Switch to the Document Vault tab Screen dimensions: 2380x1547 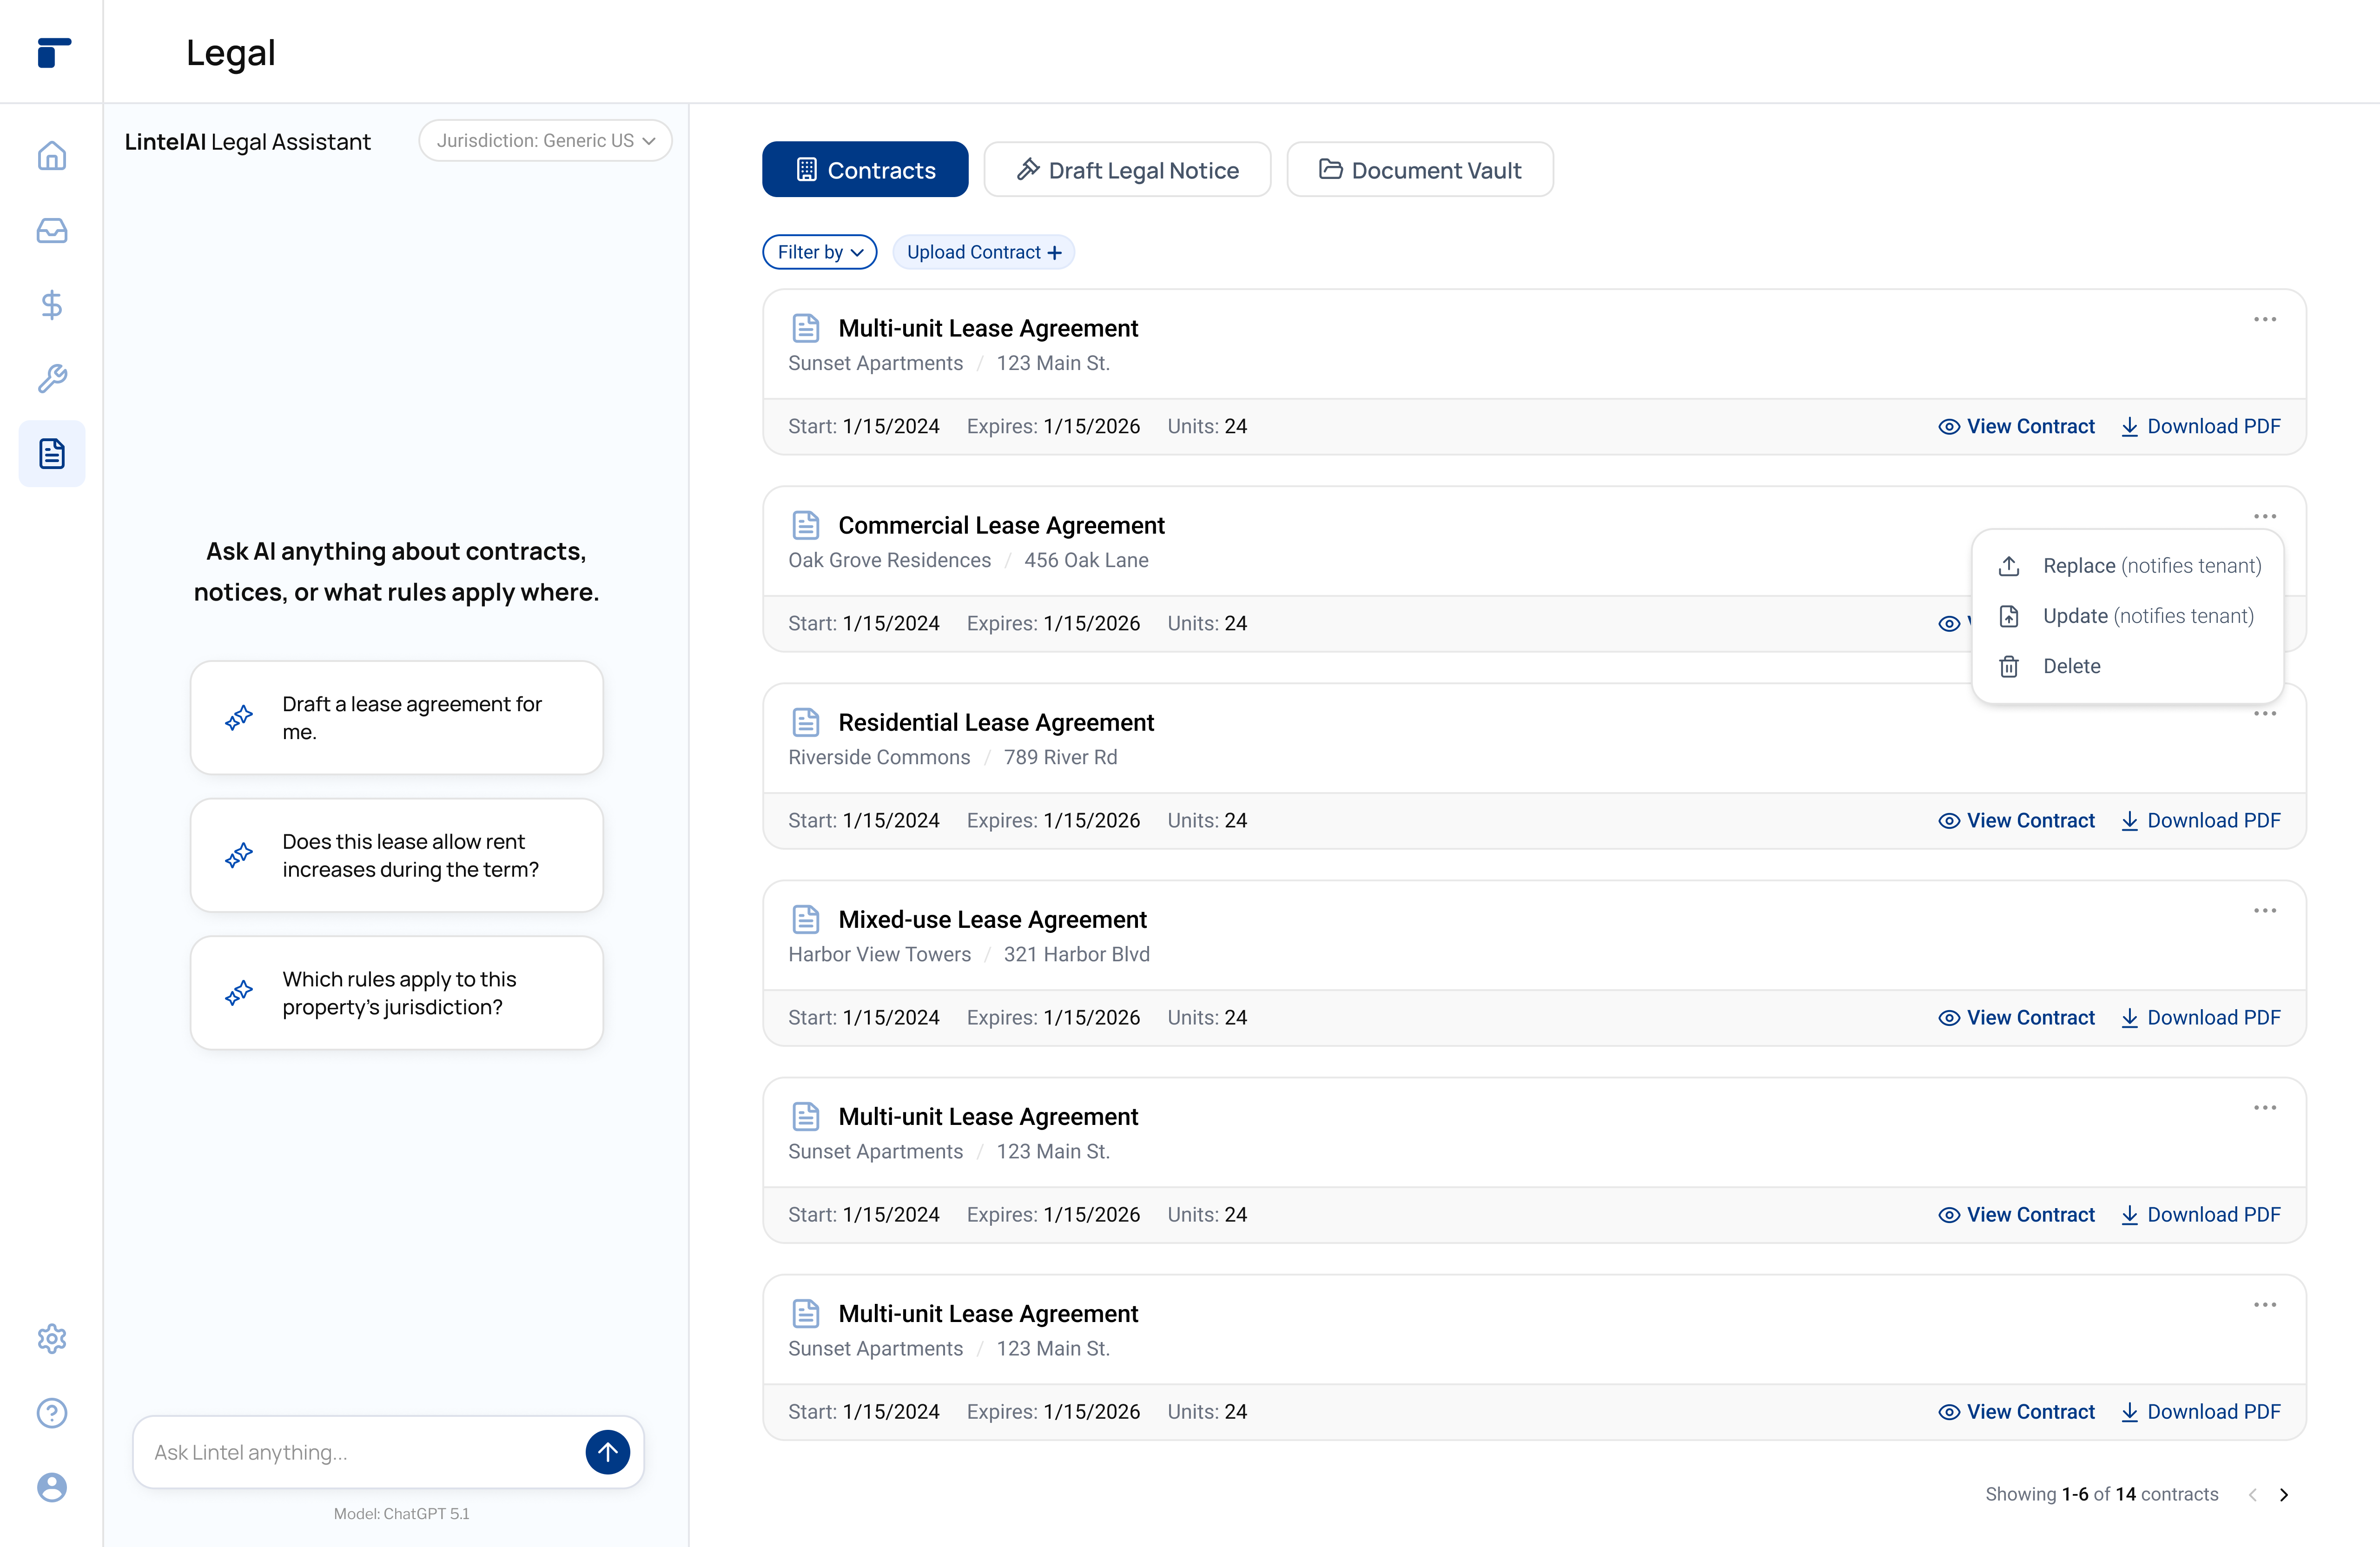click(1419, 170)
